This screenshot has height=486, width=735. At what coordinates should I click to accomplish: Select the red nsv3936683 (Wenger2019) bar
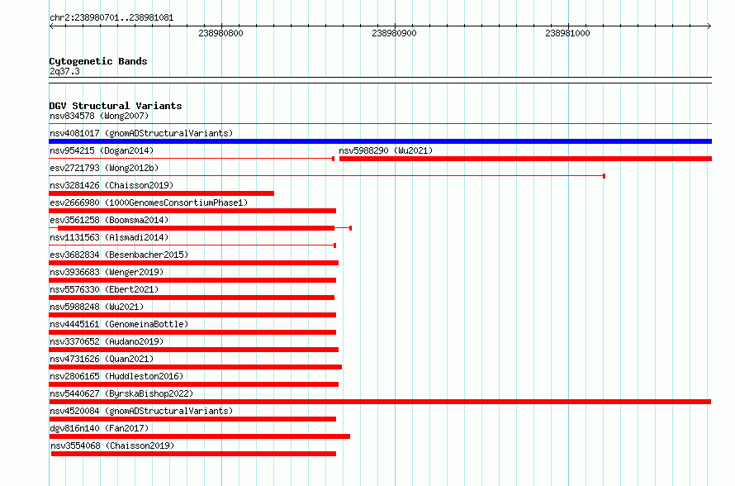point(192,280)
